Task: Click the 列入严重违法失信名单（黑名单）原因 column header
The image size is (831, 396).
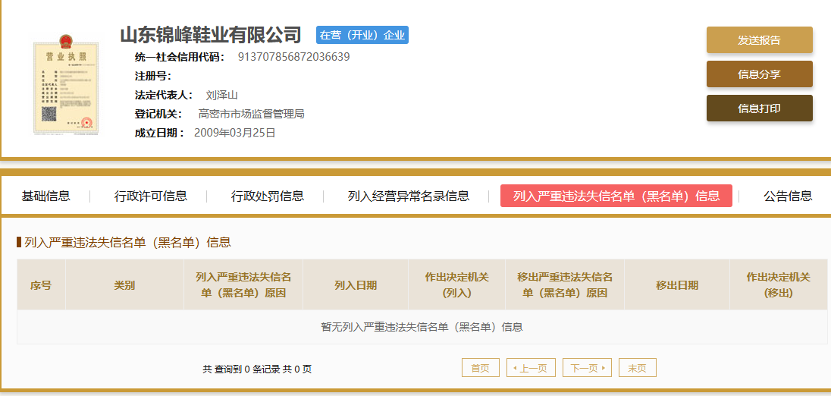Action: (x=243, y=285)
